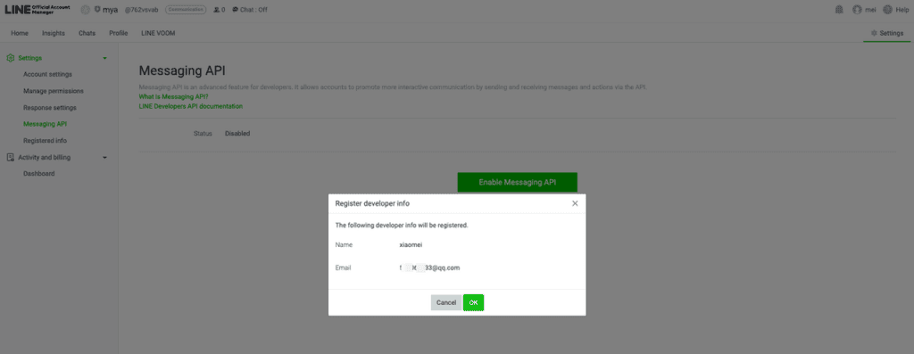Open Account settings in the sidebar
This screenshot has height=354, width=914.
[x=48, y=75]
